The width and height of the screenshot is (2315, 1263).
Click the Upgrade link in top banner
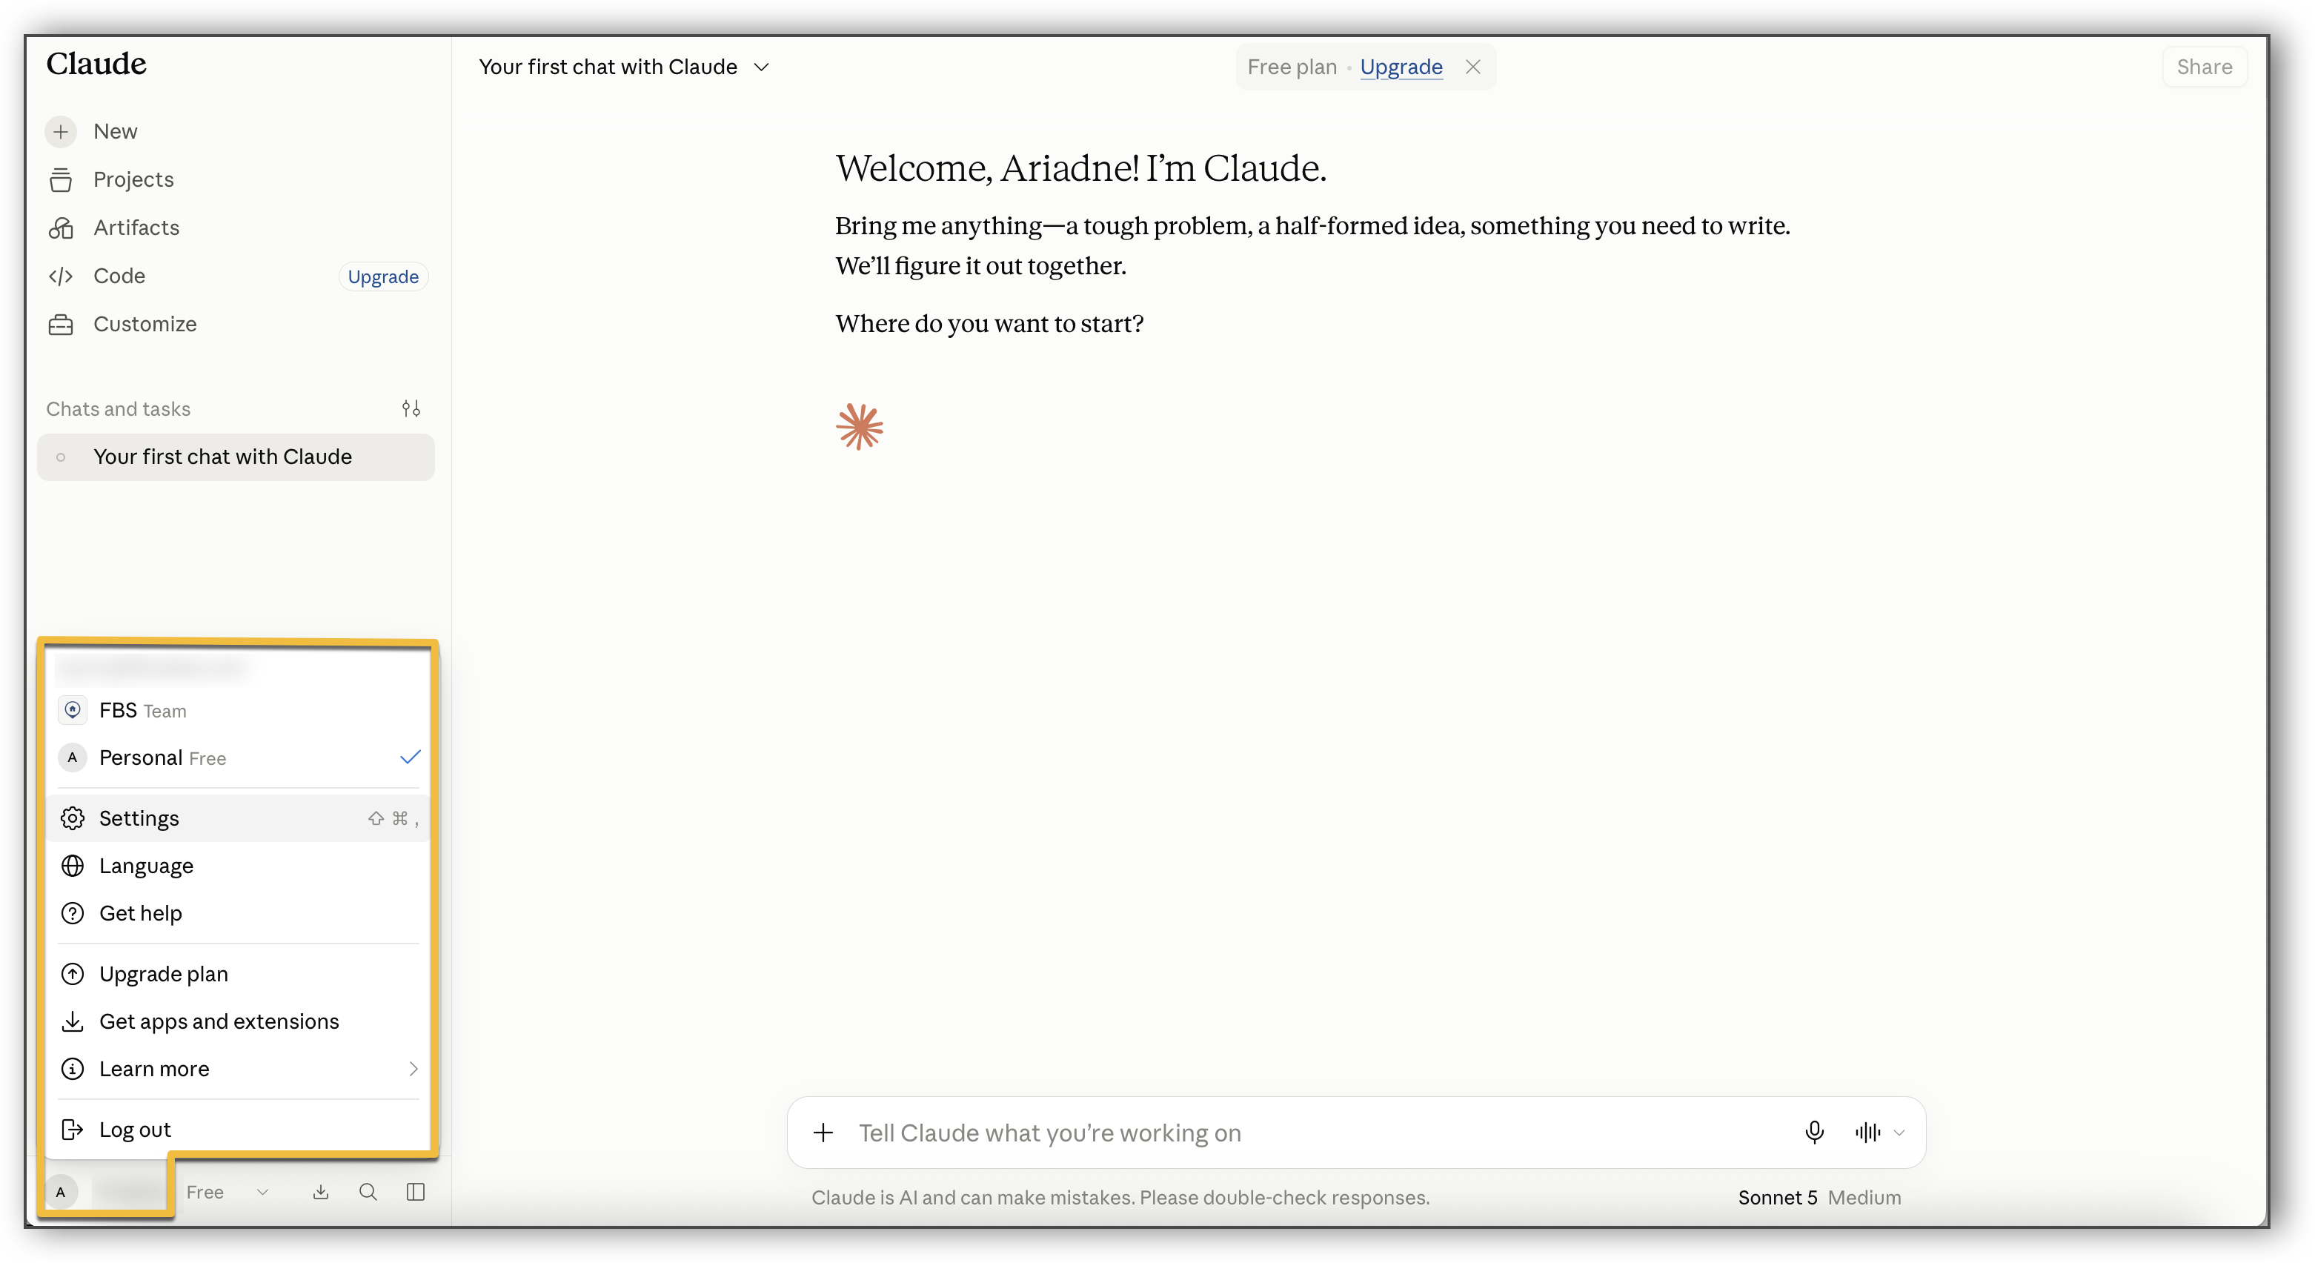[x=1401, y=67]
